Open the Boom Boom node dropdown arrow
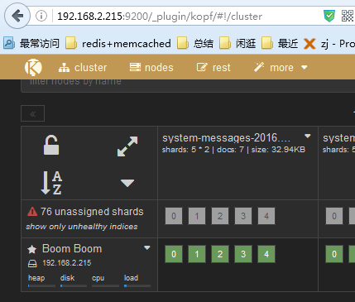 pyautogui.click(x=147, y=247)
